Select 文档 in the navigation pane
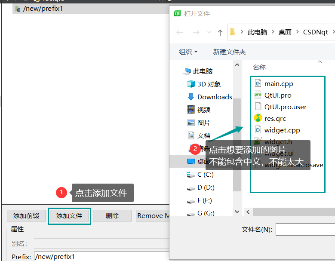This screenshot has width=335, height=261. click(204, 135)
